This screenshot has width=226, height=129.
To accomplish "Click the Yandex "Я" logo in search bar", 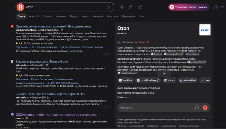I will point(20,7).
